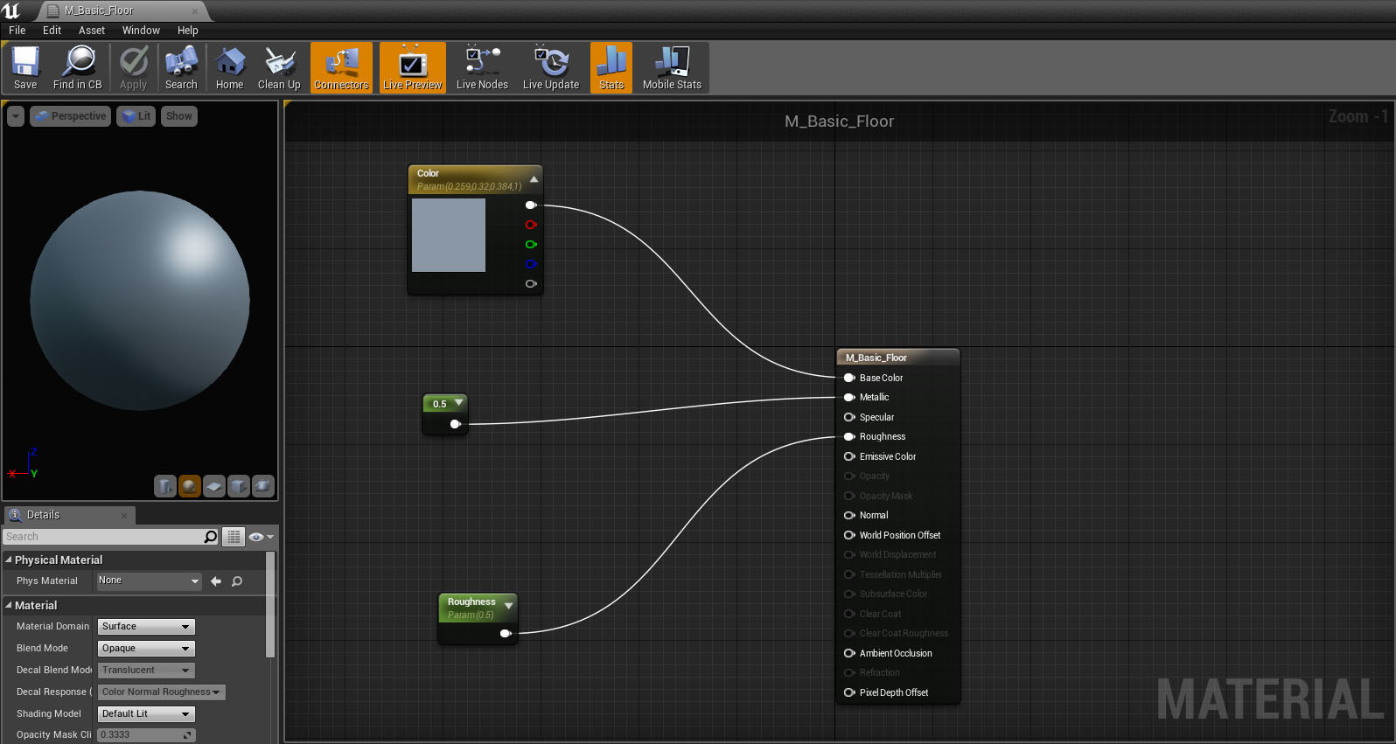Click Color node preview swatch

click(449, 235)
